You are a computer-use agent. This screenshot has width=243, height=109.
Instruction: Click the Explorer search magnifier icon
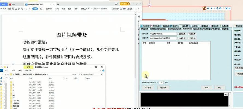pos(101,74)
